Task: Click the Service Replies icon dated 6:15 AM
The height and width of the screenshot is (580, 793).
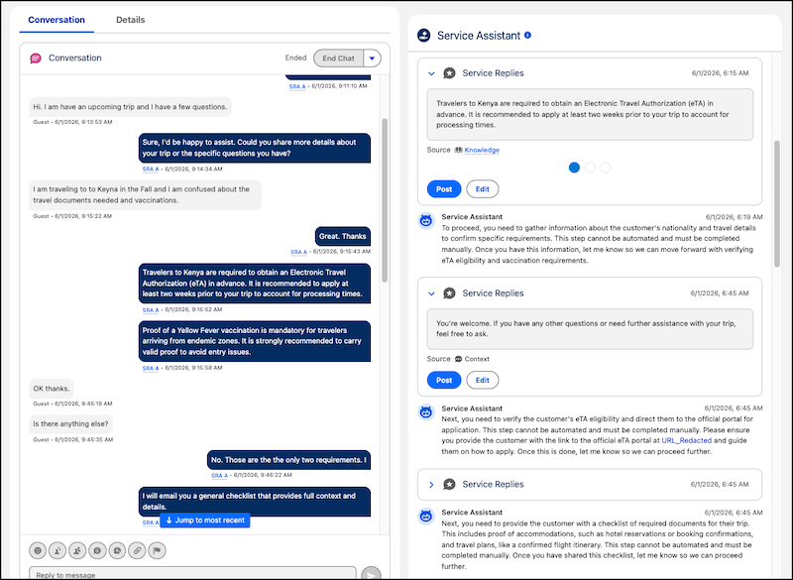Action: point(449,73)
